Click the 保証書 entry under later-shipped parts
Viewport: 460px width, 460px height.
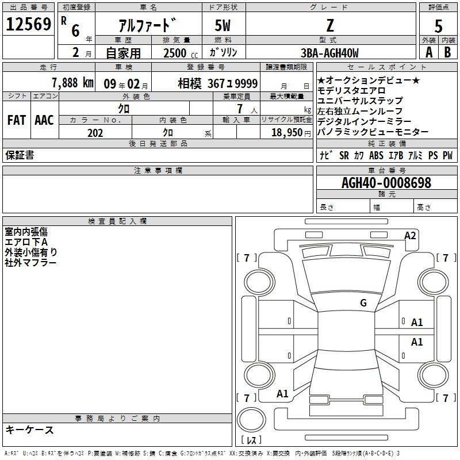(x=20, y=155)
